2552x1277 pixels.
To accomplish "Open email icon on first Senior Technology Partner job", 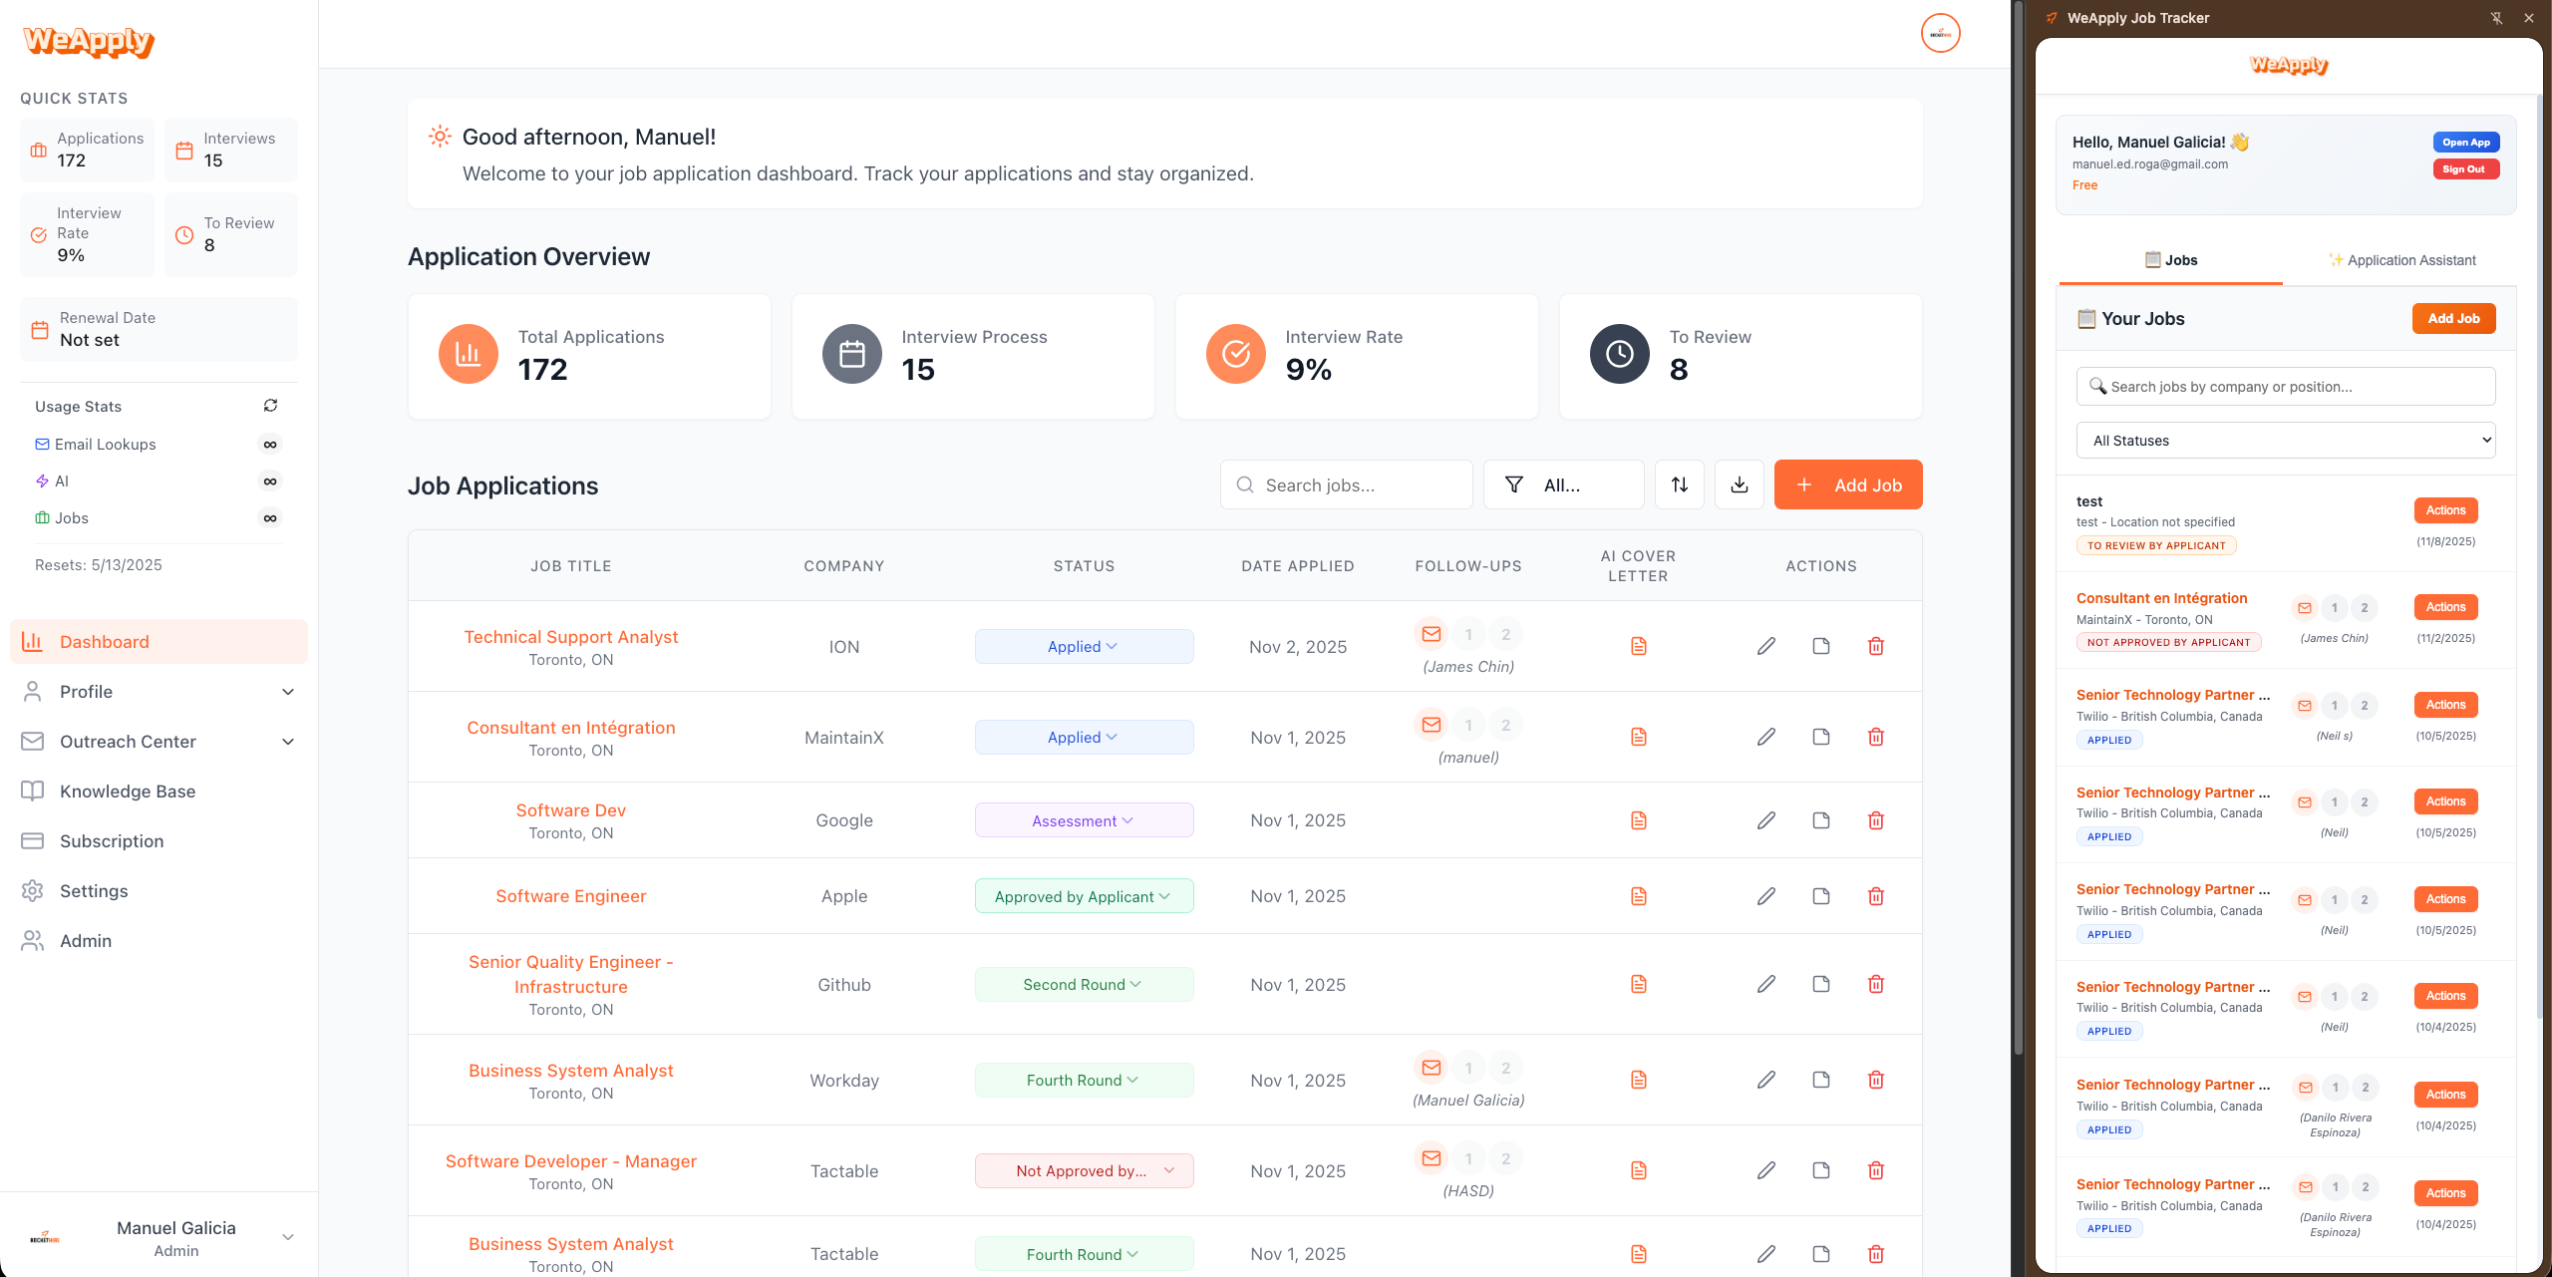I will click(x=2304, y=706).
